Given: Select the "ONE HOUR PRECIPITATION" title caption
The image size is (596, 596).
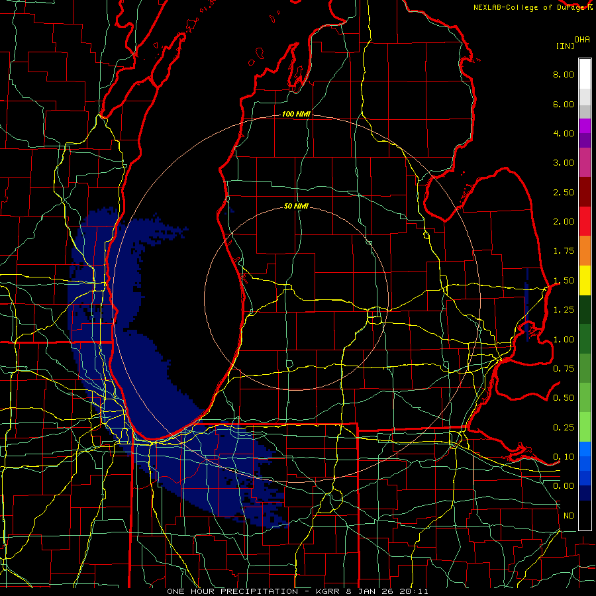Looking at the screenshot, I should [x=232, y=591].
